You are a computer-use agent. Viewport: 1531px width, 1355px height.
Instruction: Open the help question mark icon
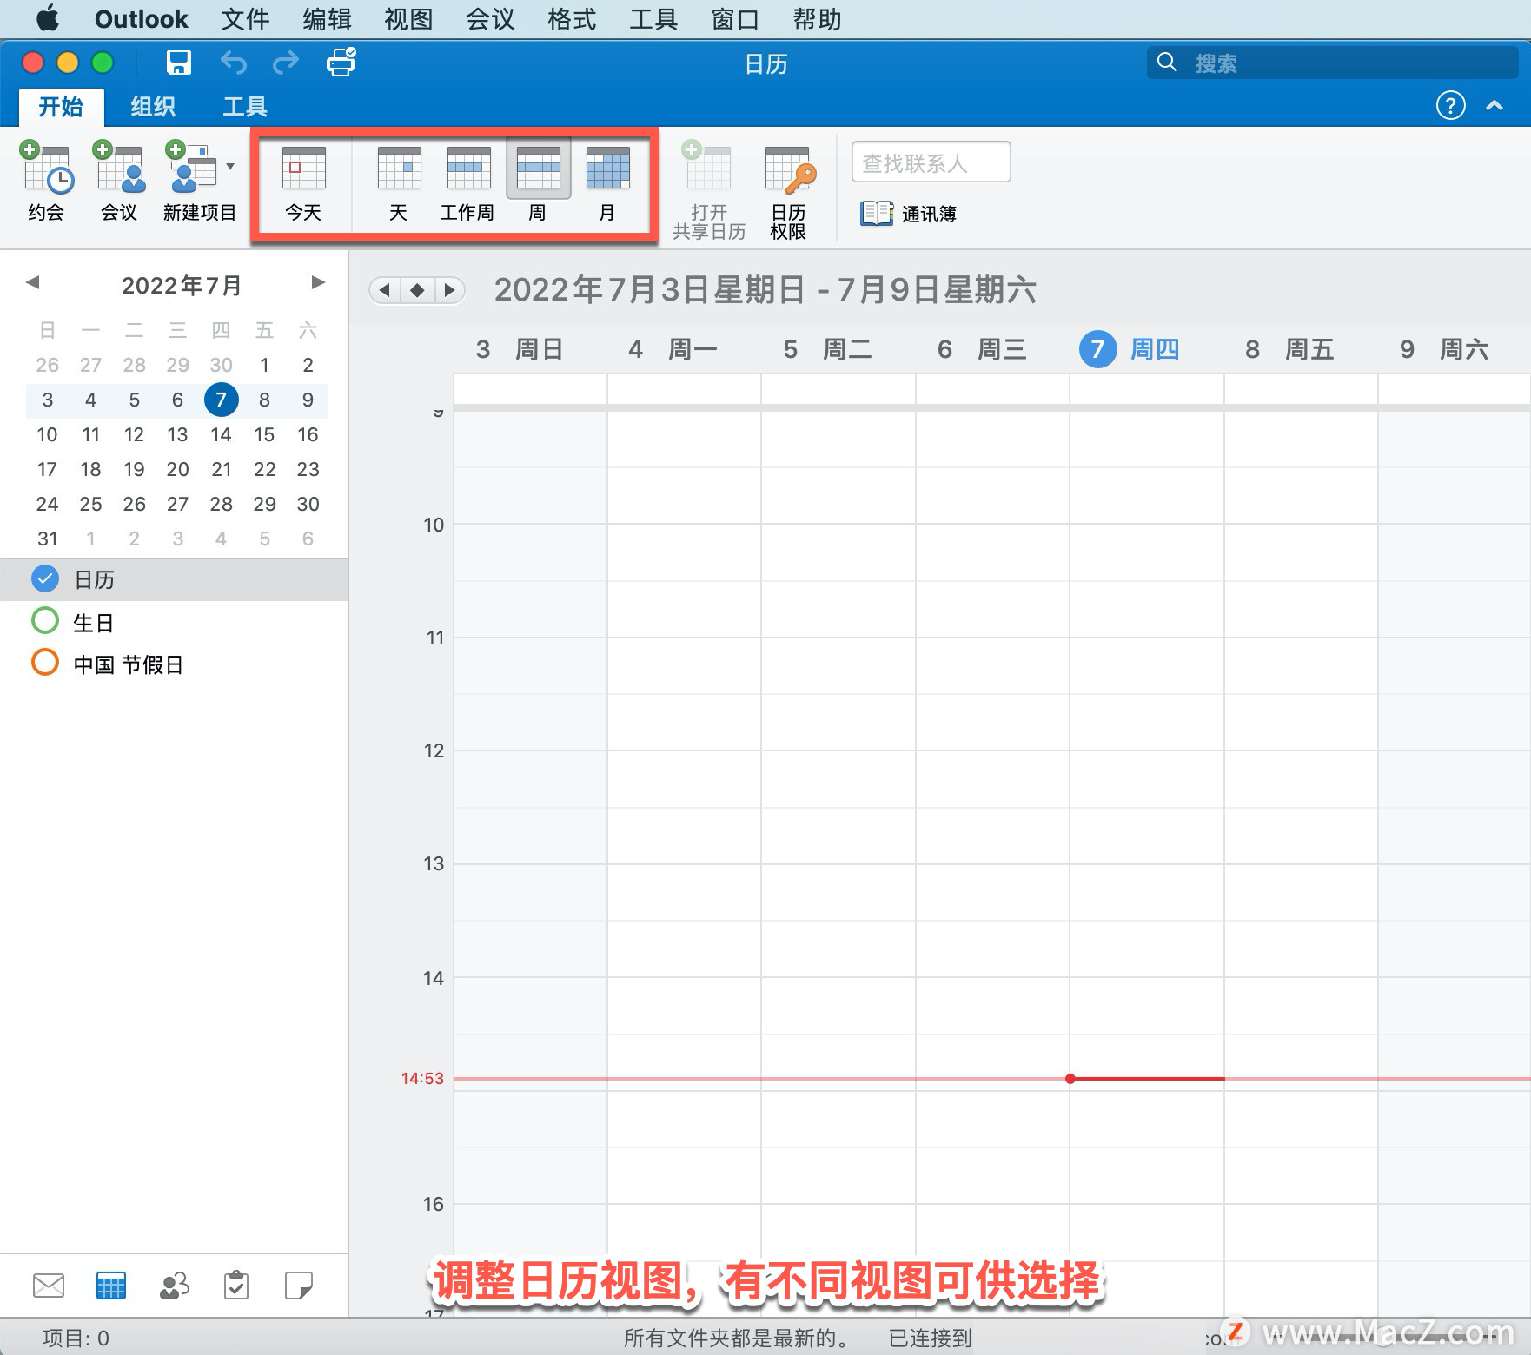point(1450,106)
